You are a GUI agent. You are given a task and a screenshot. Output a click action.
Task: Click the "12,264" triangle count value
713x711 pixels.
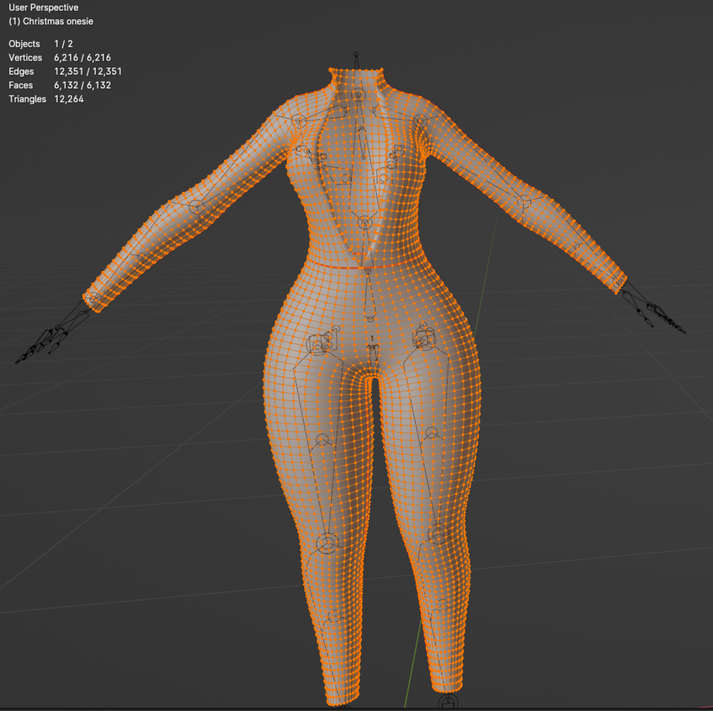pos(69,99)
